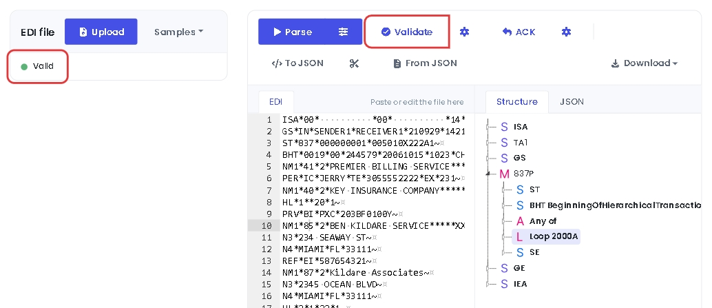Click the ISA segment S icon
This screenshot has width=712, height=308.
(x=504, y=127)
